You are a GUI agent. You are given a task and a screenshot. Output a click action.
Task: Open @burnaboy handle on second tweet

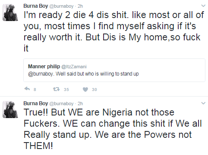(x=61, y=103)
